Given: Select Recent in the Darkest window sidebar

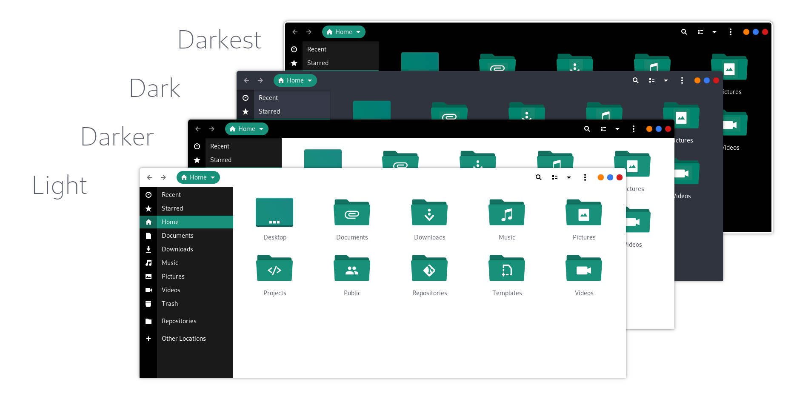Looking at the screenshot, I should 332,49.
